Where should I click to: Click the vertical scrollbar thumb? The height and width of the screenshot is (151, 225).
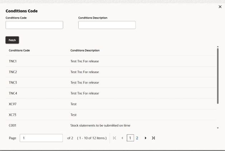tap(218, 76)
